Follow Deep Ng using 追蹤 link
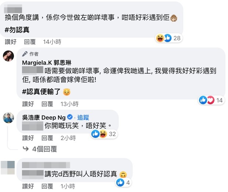 coord(83,117)
